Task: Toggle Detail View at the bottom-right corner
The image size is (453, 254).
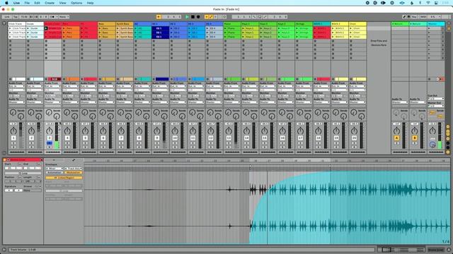Action: pos(449,250)
